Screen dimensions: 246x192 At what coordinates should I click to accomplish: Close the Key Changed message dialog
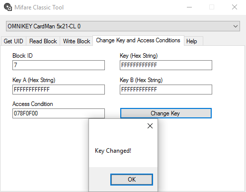pos(150,126)
